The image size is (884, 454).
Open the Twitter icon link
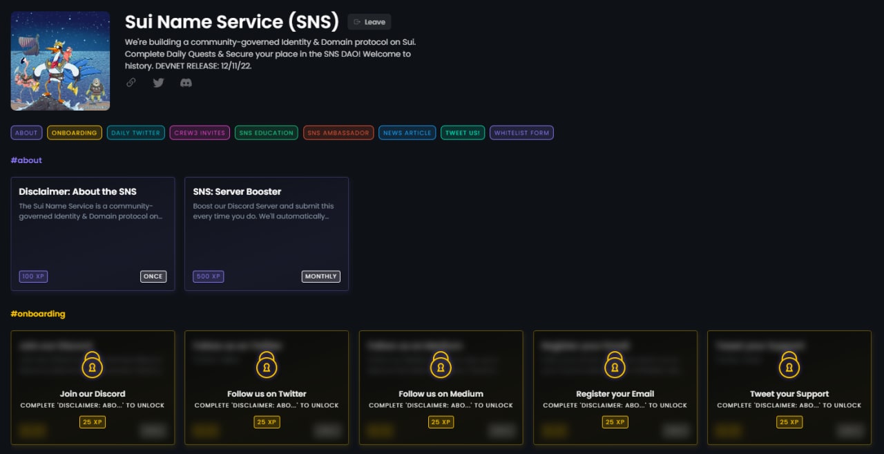point(158,83)
